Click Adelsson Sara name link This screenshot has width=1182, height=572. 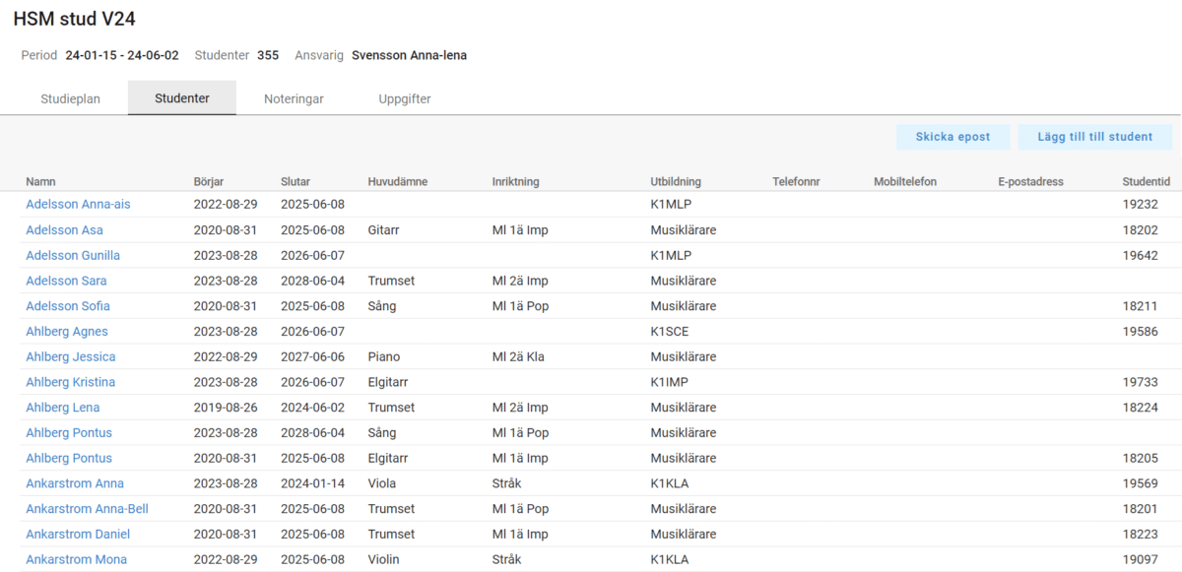click(66, 281)
